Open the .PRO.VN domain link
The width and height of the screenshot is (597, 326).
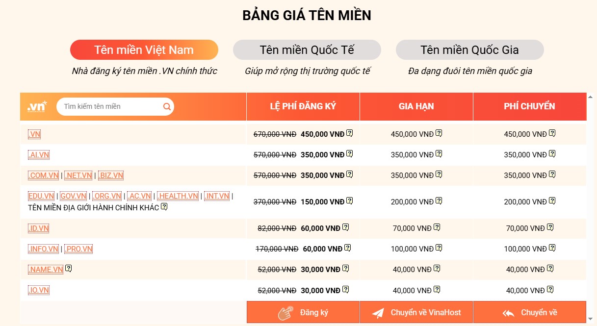tap(78, 249)
